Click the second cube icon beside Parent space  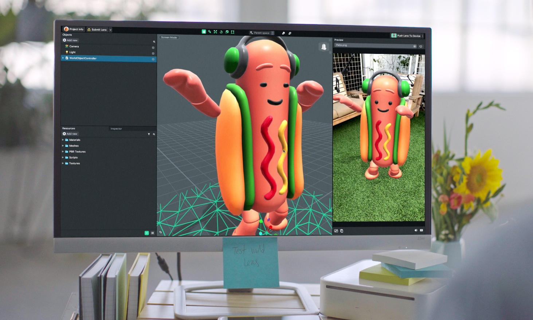pos(290,33)
